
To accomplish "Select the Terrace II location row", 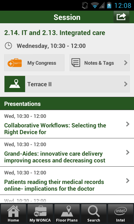I will pyautogui.click(x=67, y=84).
